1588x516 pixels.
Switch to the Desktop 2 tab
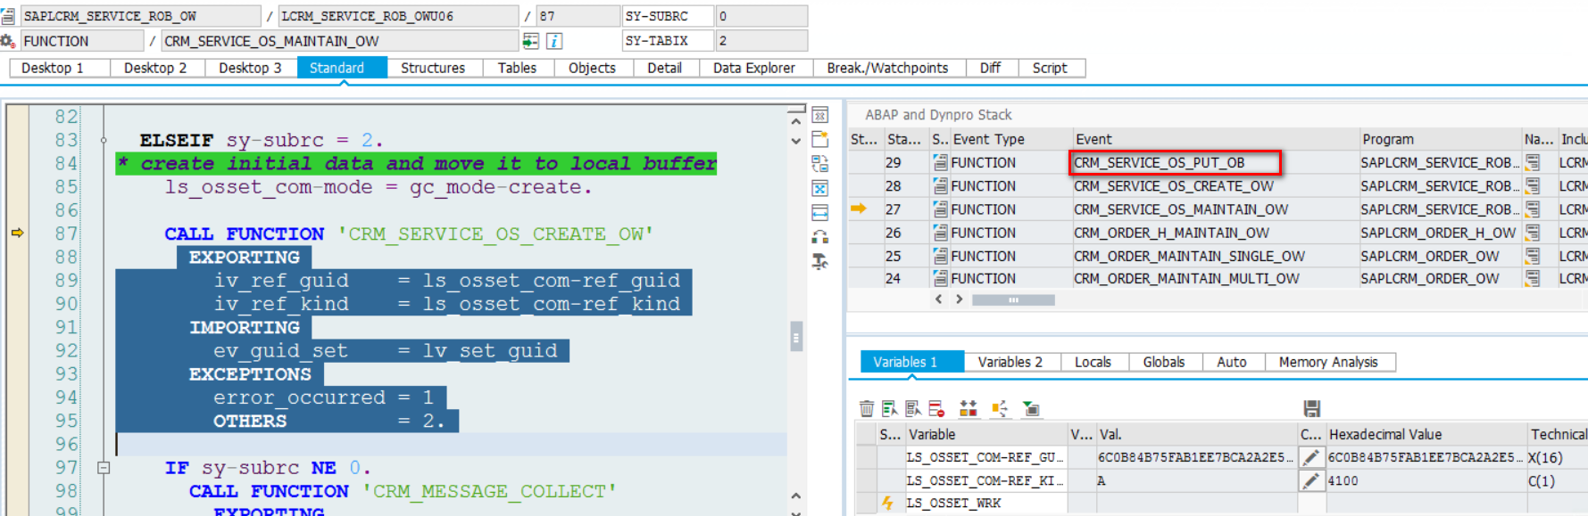pyautogui.click(x=155, y=68)
